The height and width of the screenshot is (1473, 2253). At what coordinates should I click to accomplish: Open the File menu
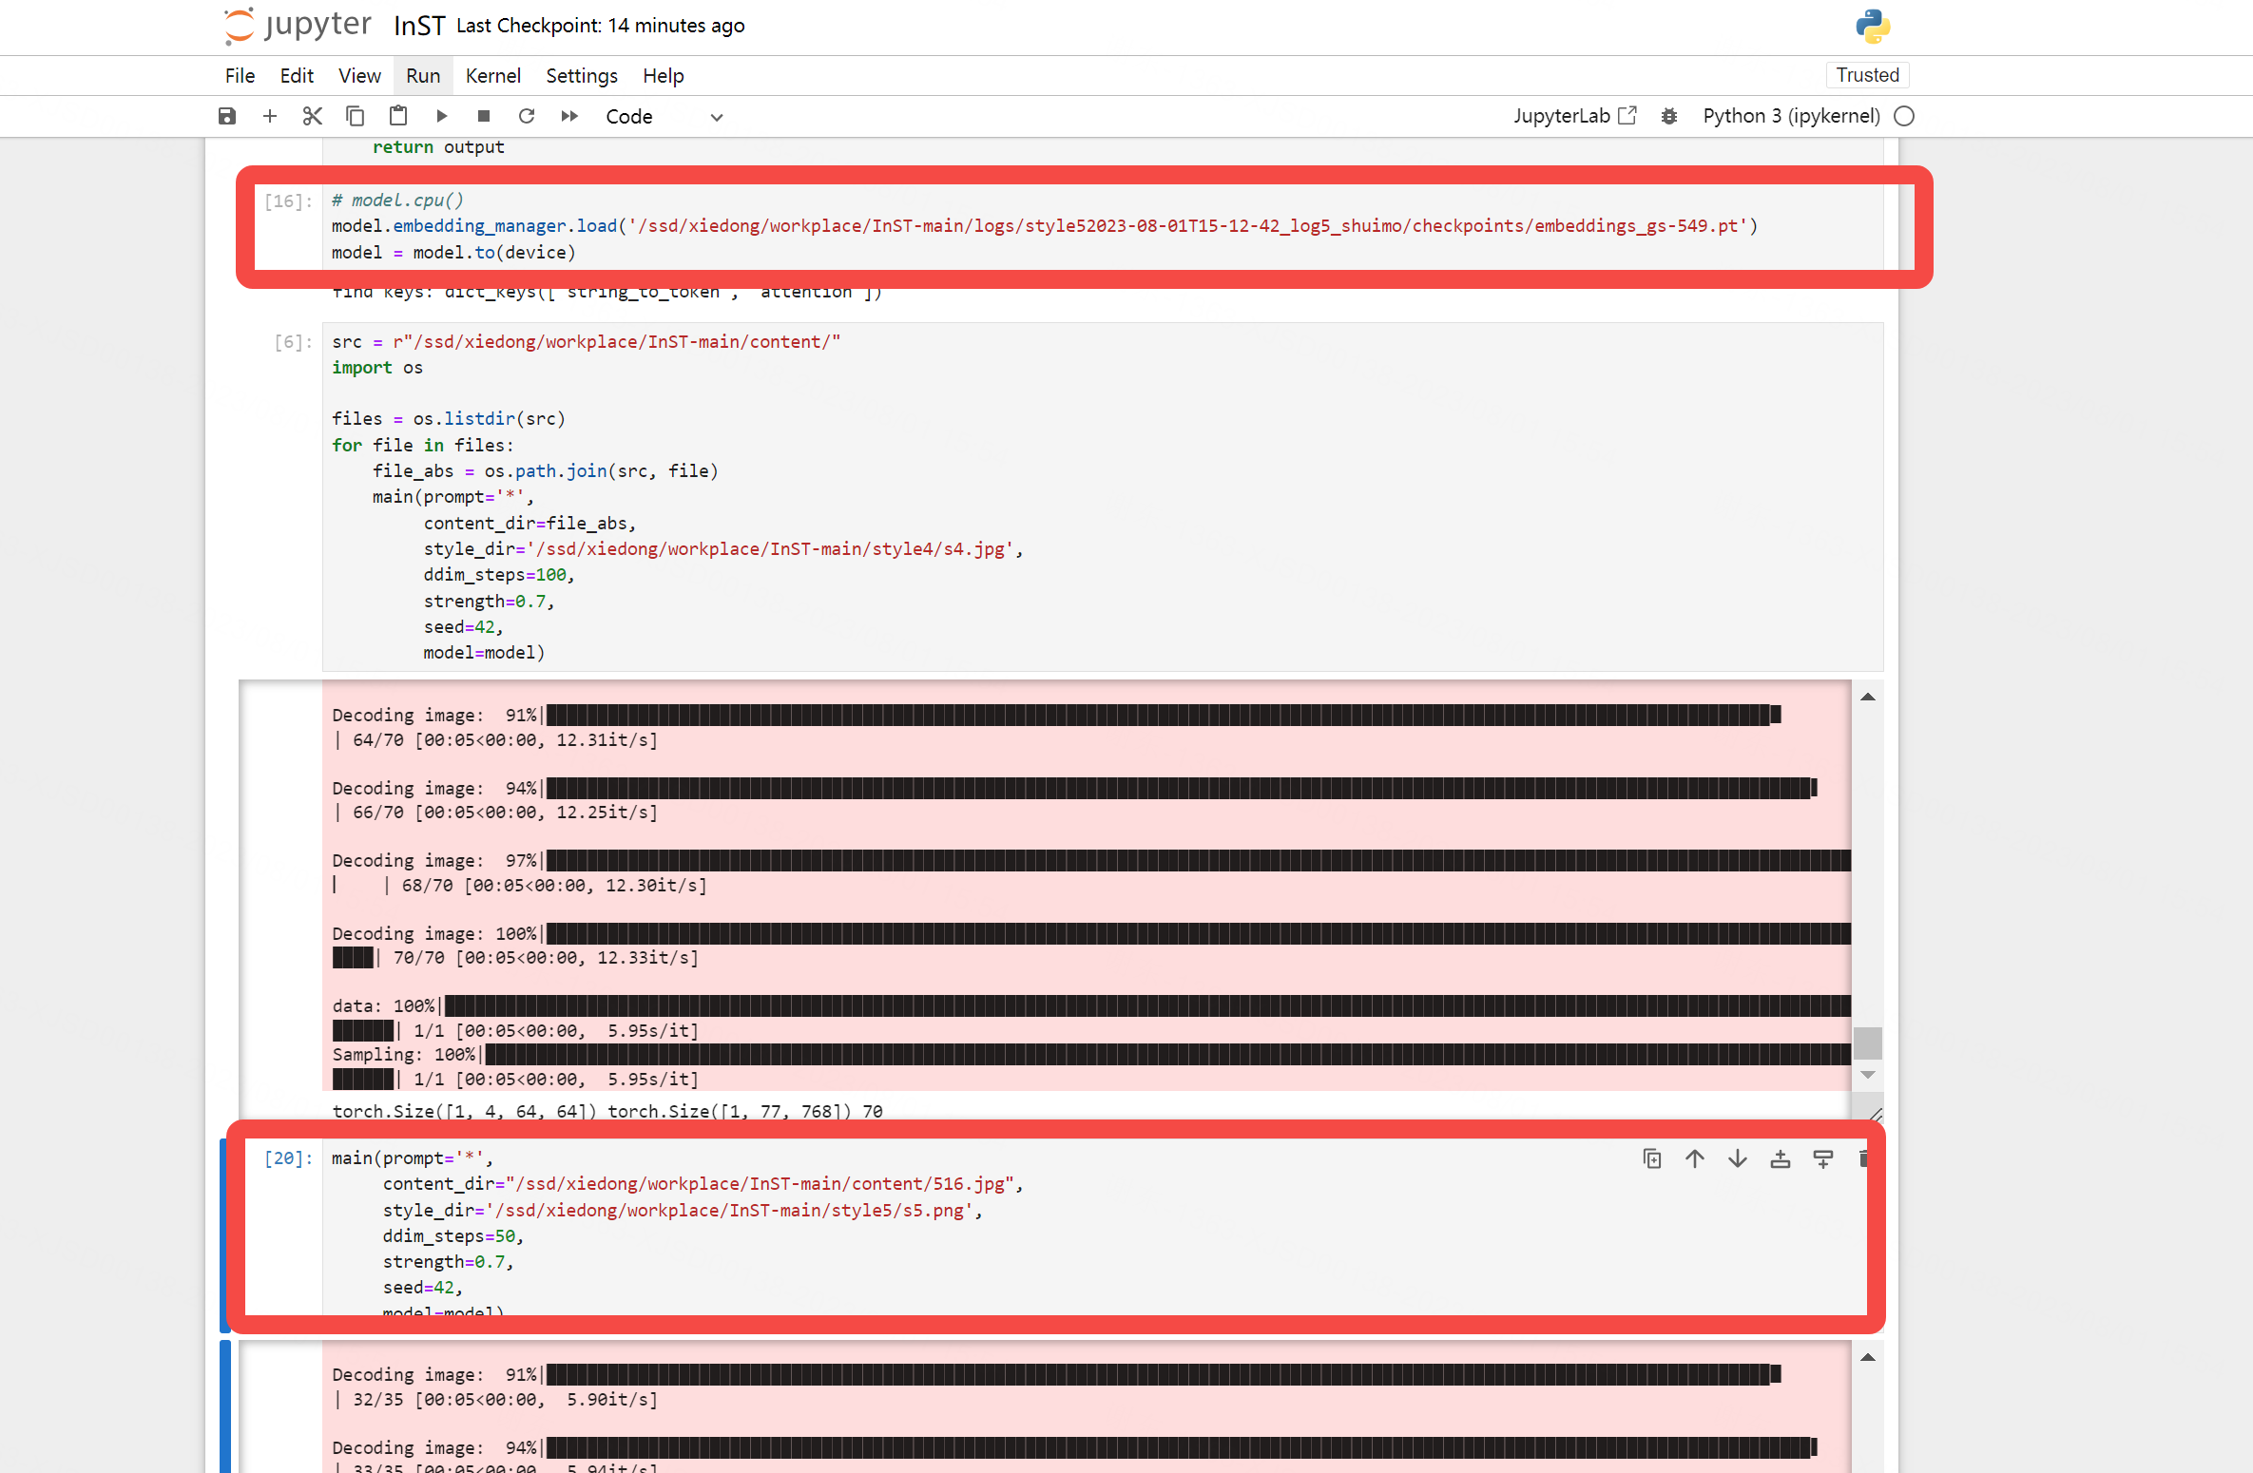click(240, 76)
